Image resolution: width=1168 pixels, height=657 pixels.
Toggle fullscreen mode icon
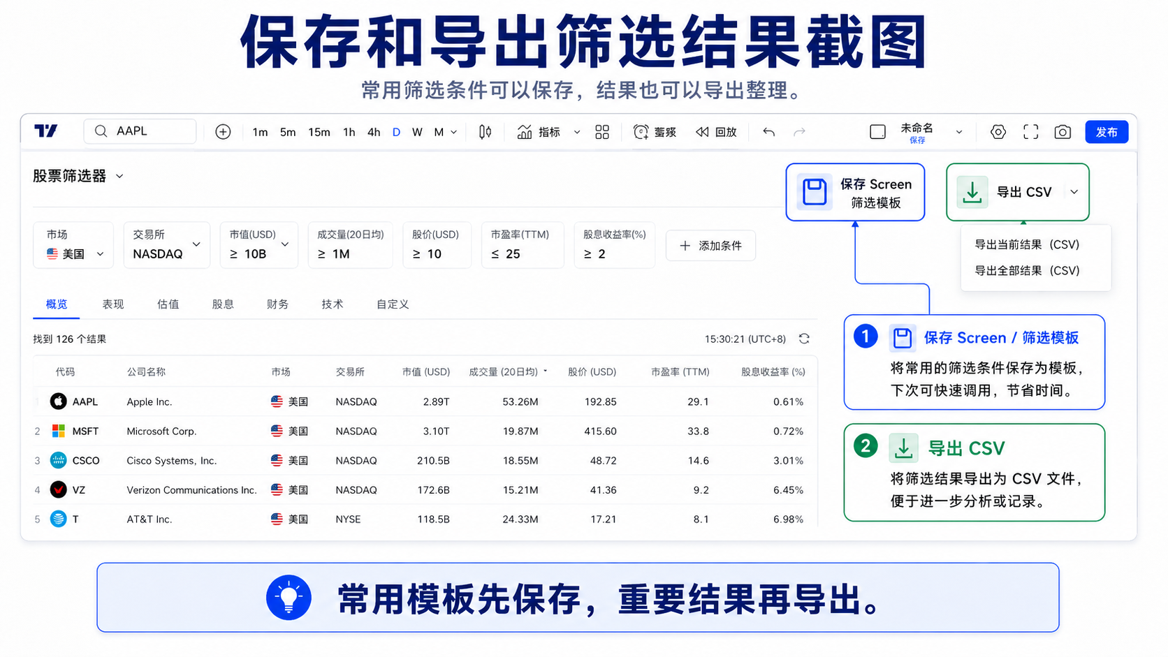point(1030,132)
